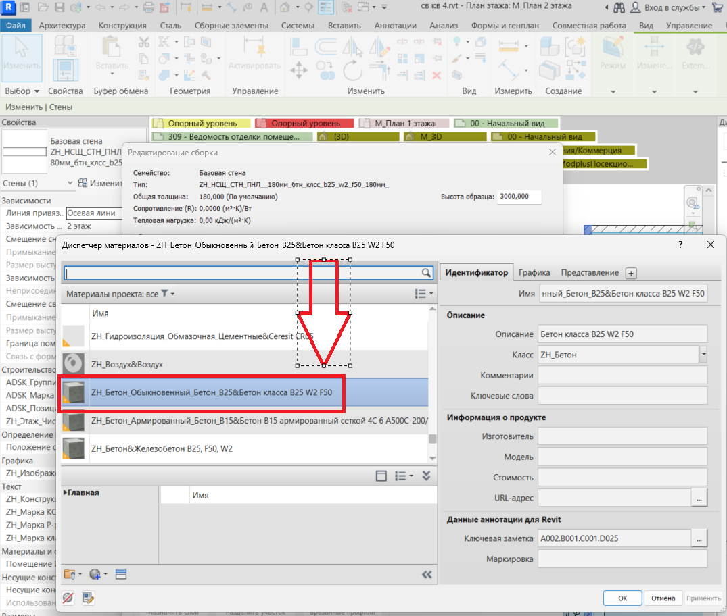
Task: Open the quick access toolbar customize arrow
Action: point(384,7)
